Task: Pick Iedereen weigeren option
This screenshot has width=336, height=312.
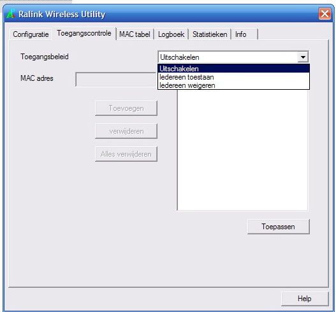Action: (x=233, y=85)
